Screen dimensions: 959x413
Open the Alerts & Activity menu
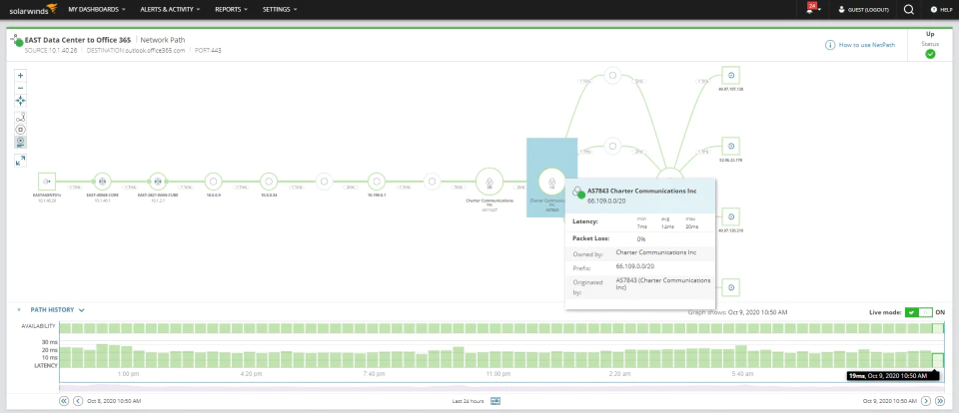[x=170, y=9]
